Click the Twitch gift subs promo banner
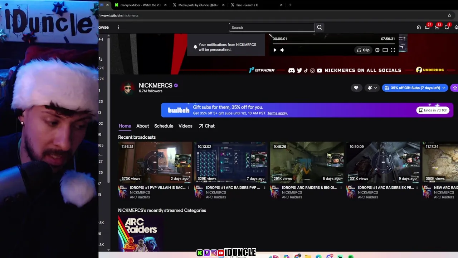 click(307, 110)
